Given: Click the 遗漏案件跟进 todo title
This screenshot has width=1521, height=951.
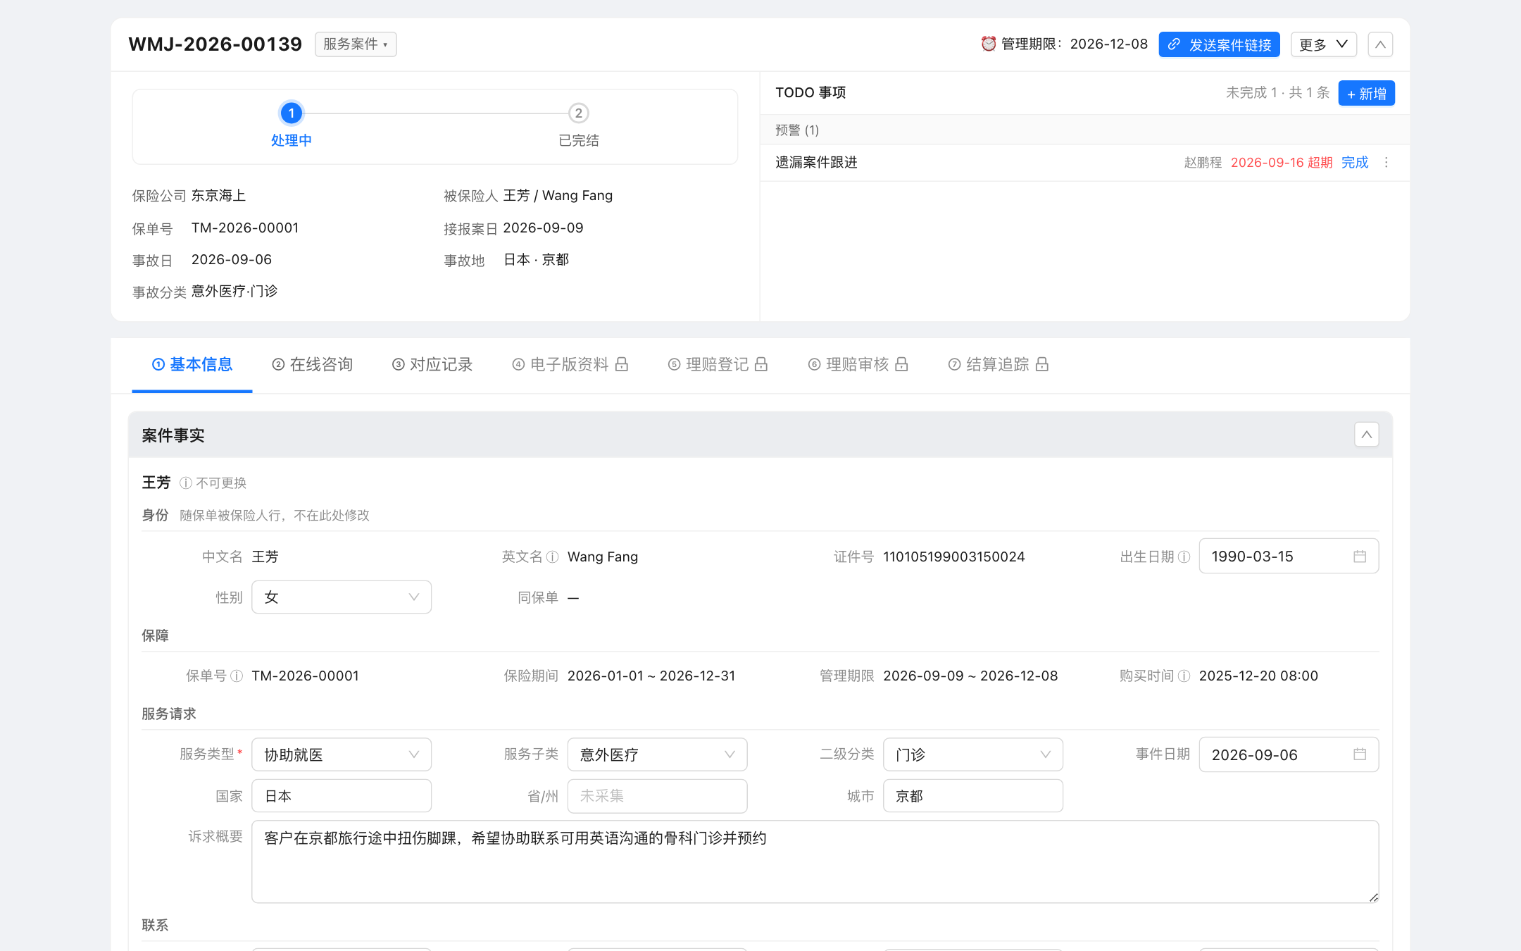Looking at the screenshot, I should pos(816,162).
